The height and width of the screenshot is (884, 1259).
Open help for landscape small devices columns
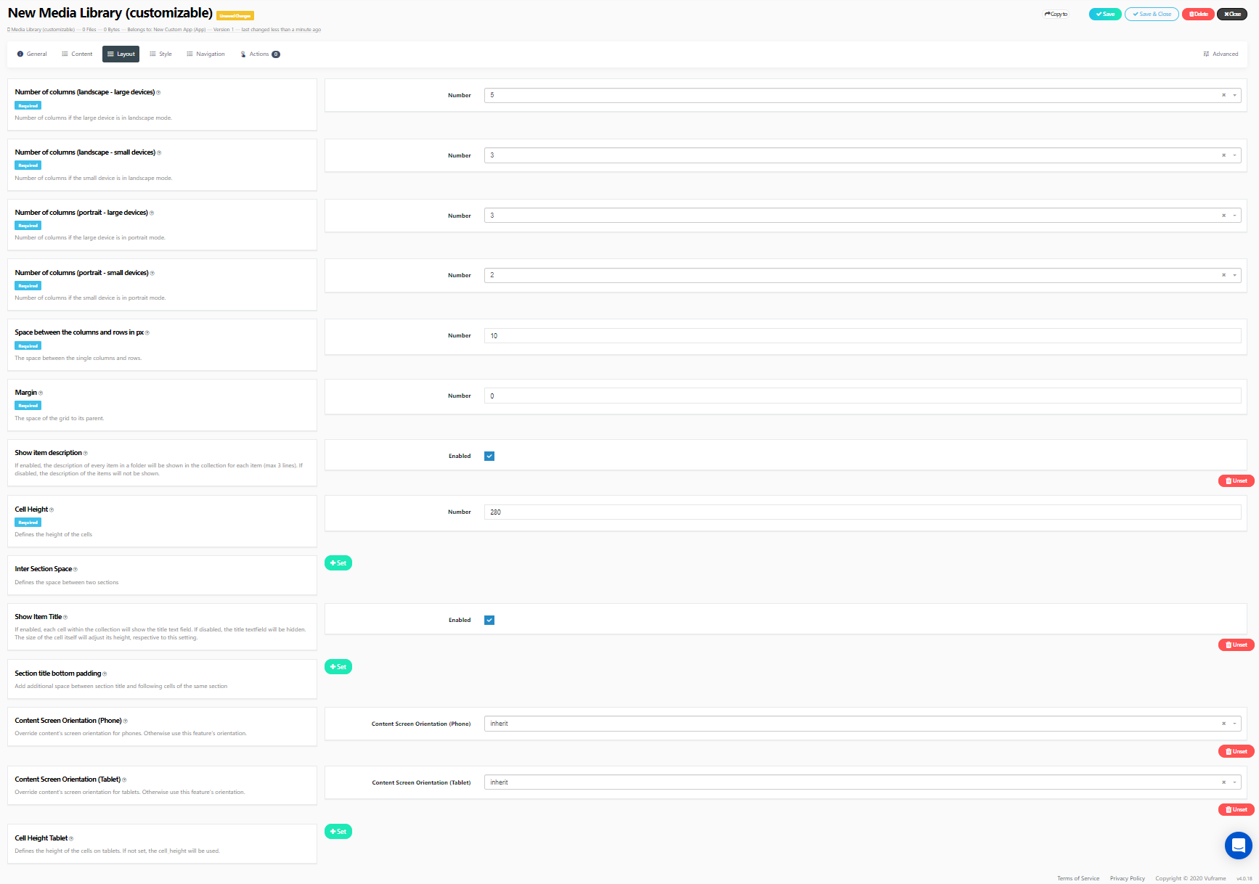(159, 153)
